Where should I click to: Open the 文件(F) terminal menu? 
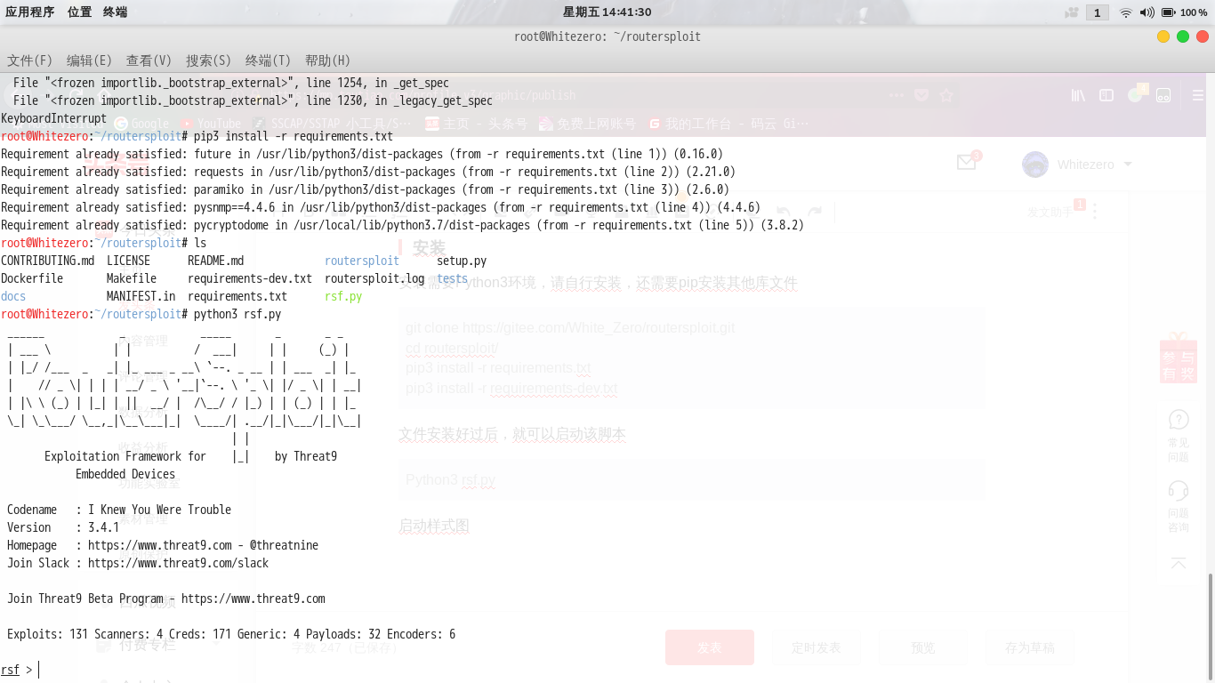(30, 60)
